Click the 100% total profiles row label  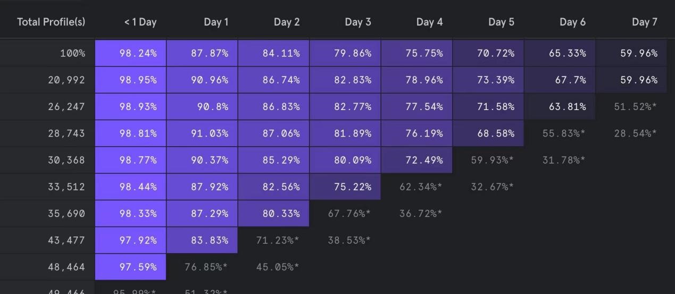72,53
